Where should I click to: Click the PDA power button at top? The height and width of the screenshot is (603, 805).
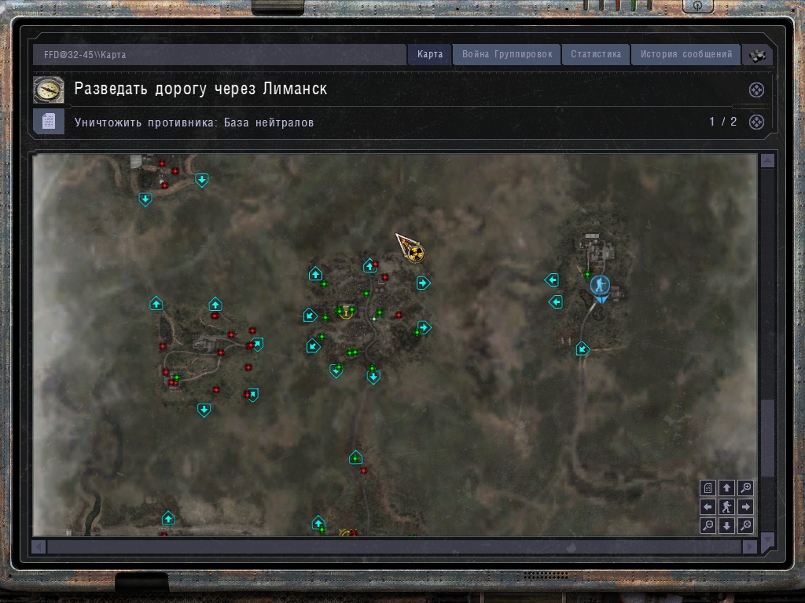(698, 5)
